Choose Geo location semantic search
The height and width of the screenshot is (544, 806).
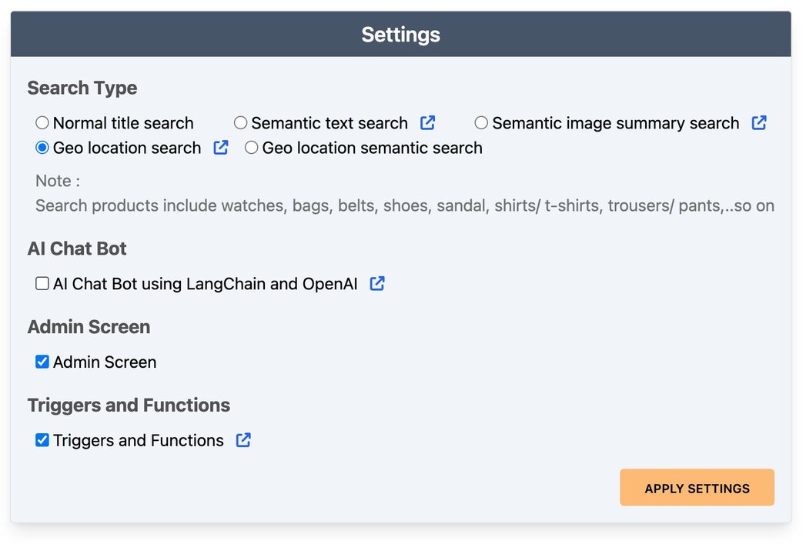pos(251,148)
